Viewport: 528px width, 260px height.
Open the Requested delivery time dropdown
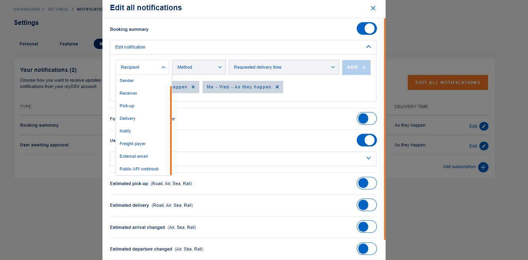284,67
